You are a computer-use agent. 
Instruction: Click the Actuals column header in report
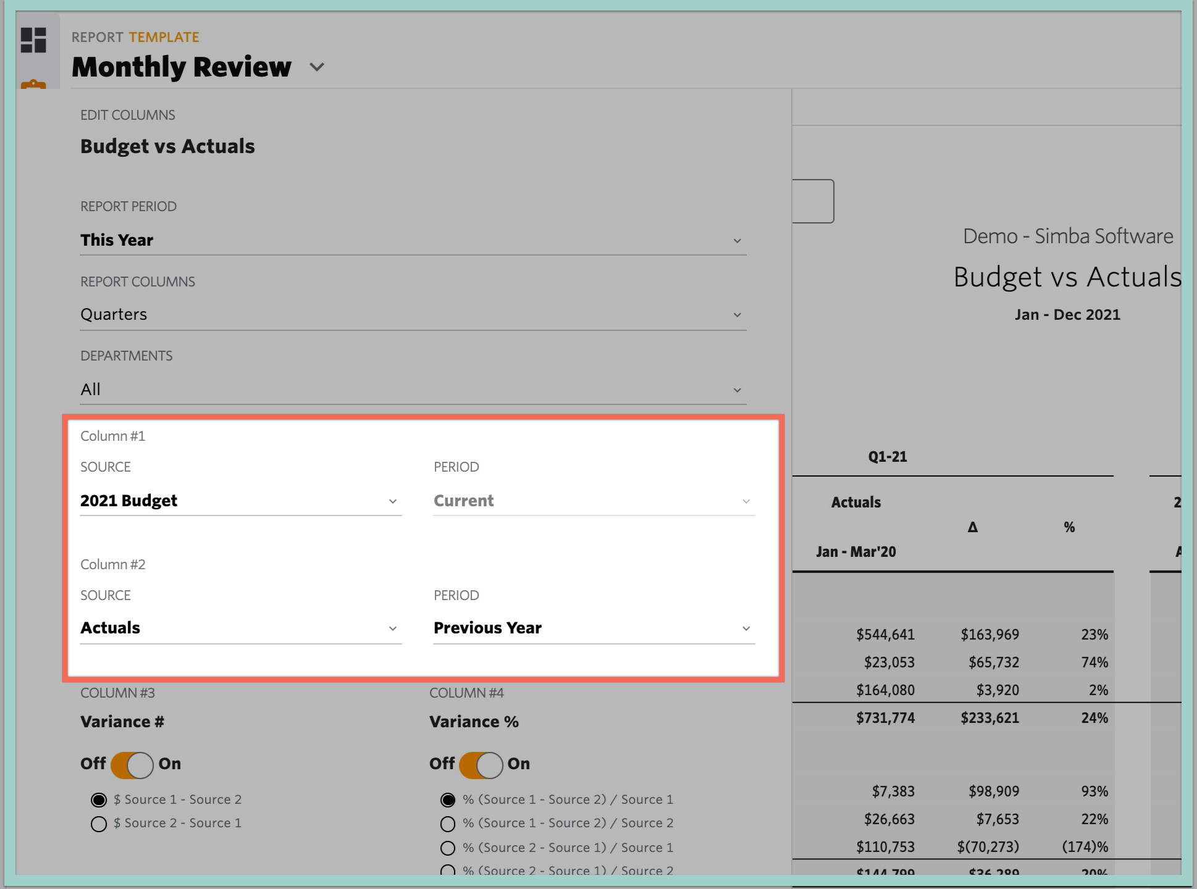[856, 503]
